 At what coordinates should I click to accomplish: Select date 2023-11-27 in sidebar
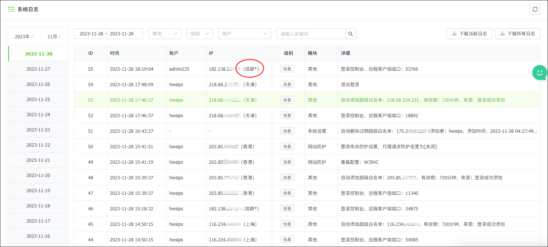click(x=38, y=69)
